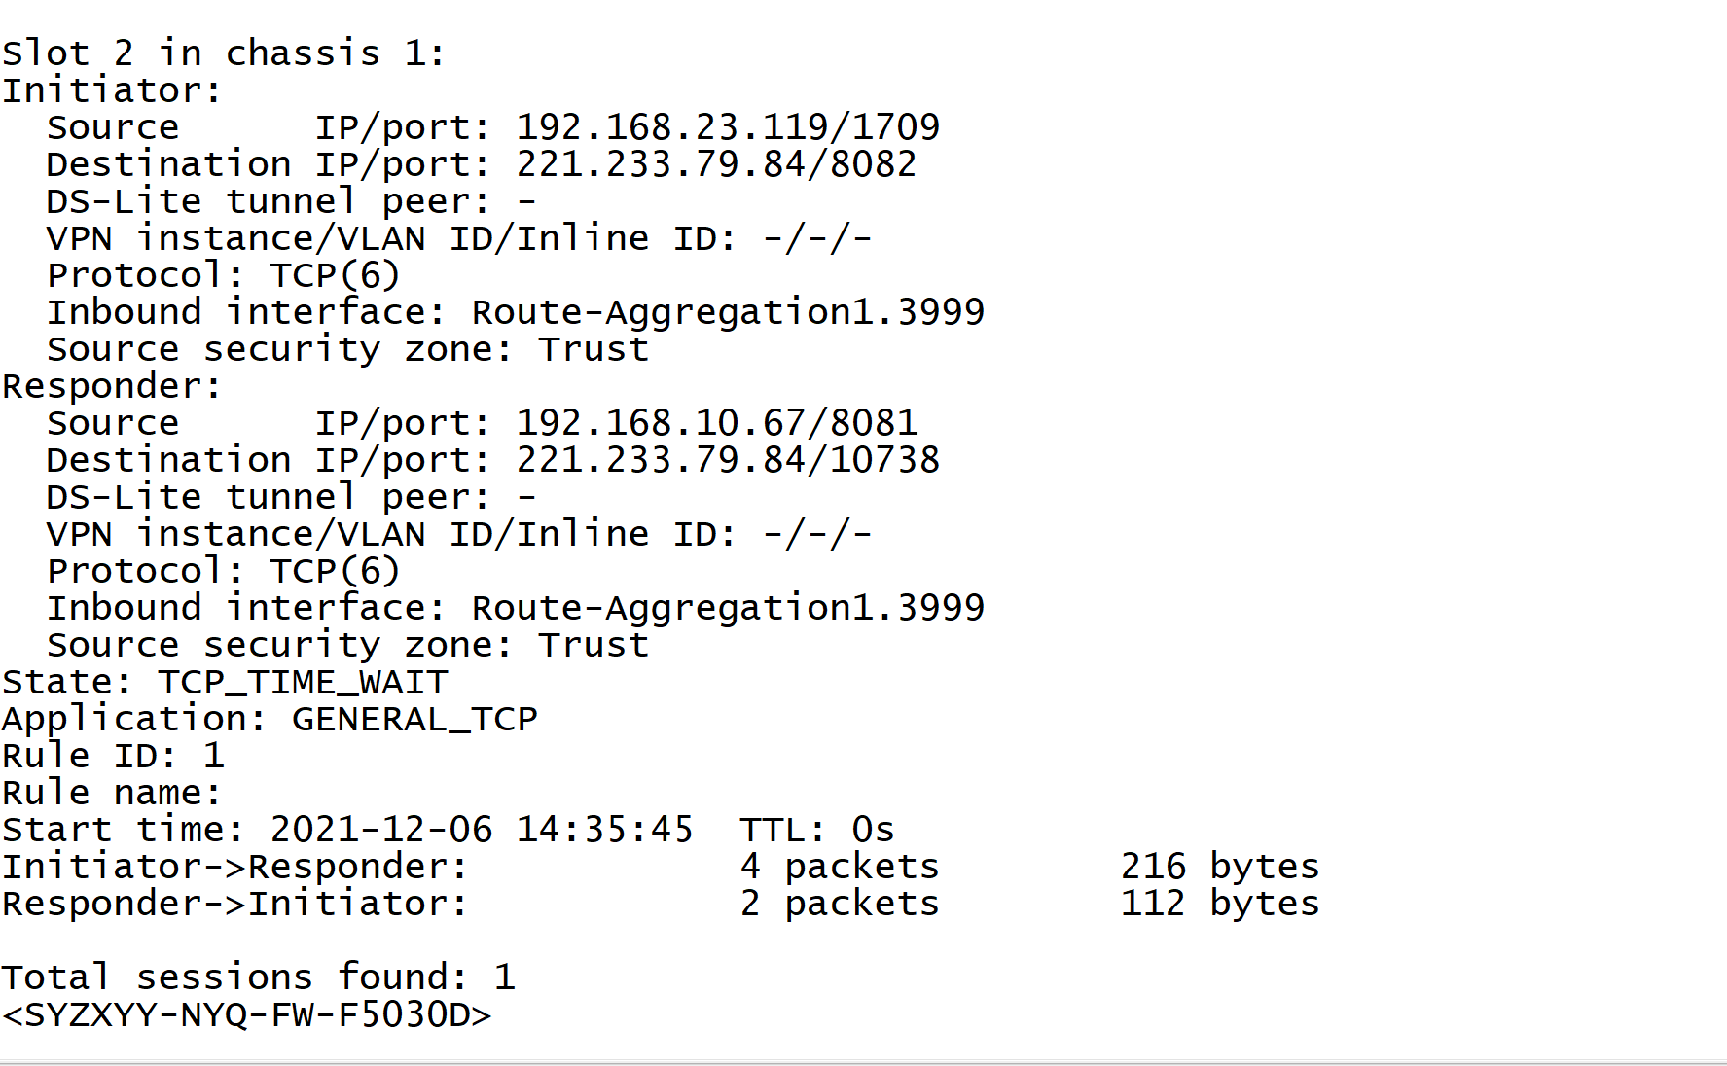Click the responder destination IP 221.233.79.84/10738

point(727,460)
